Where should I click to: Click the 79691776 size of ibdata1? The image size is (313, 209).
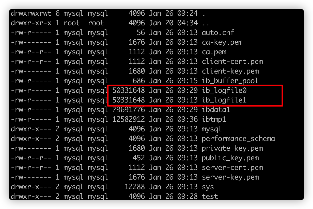[x=129, y=110]
